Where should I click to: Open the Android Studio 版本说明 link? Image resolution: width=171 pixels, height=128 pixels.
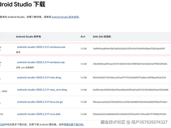point(65,17)
